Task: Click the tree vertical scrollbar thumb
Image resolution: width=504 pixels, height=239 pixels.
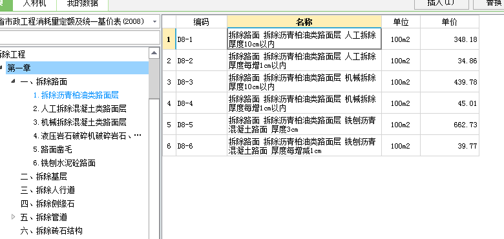Action: coord(154,79)
